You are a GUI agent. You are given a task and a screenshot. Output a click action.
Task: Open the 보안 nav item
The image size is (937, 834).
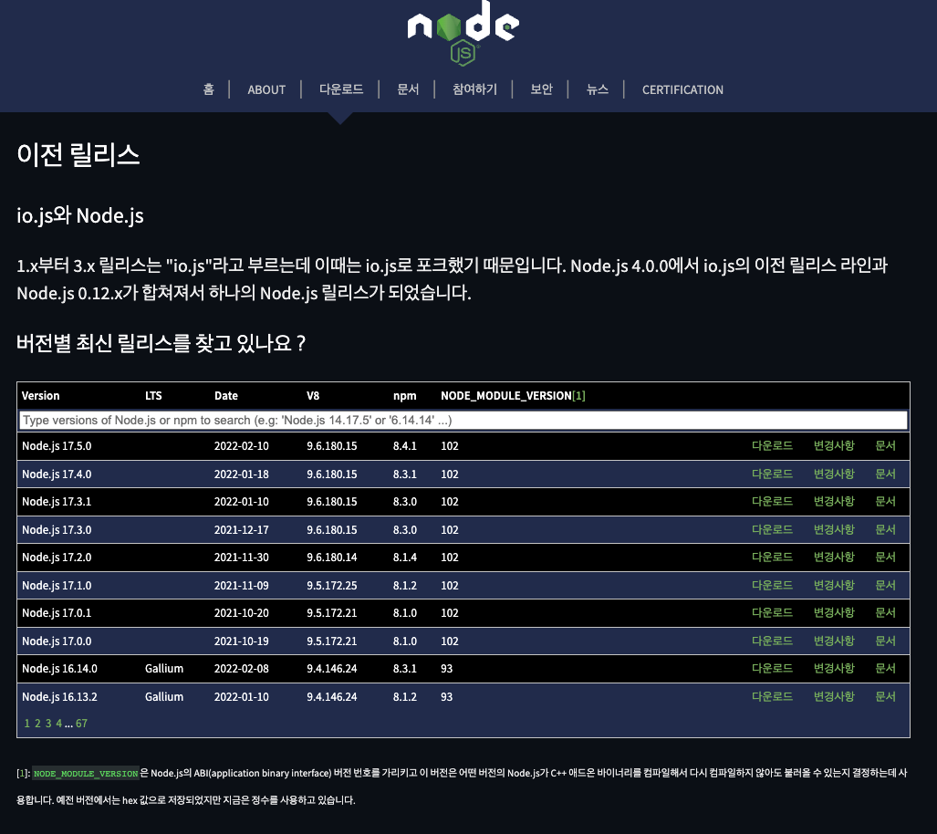541,89
